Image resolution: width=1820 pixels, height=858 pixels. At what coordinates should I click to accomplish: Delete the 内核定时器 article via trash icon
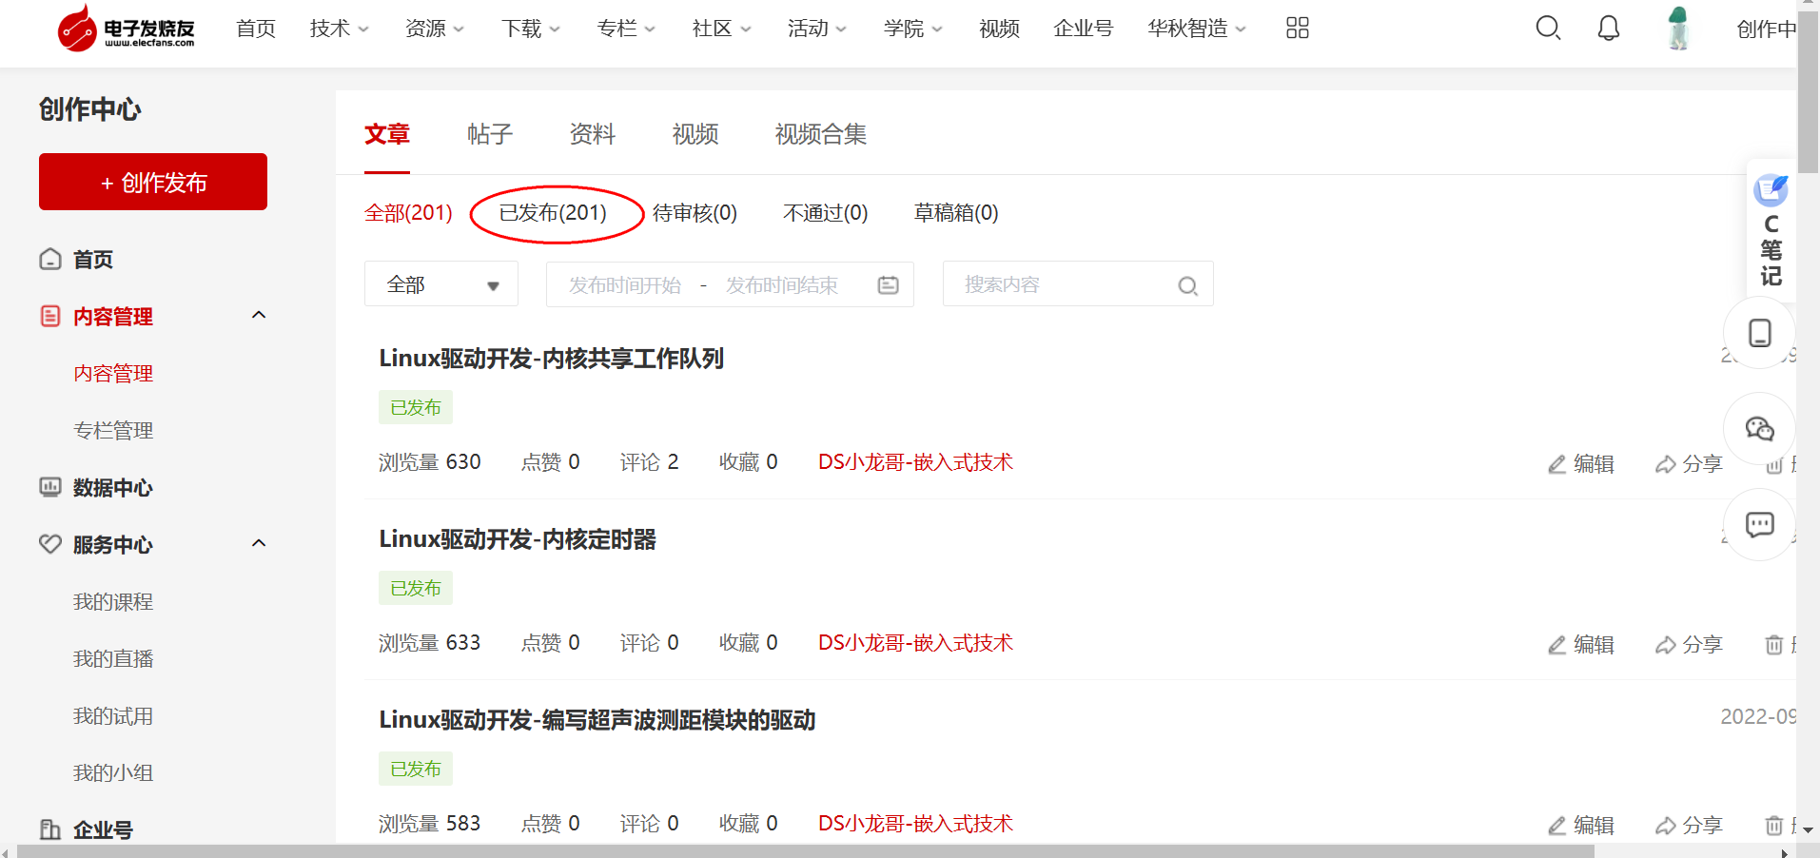pyautogui.click(x=1774, y=645)
